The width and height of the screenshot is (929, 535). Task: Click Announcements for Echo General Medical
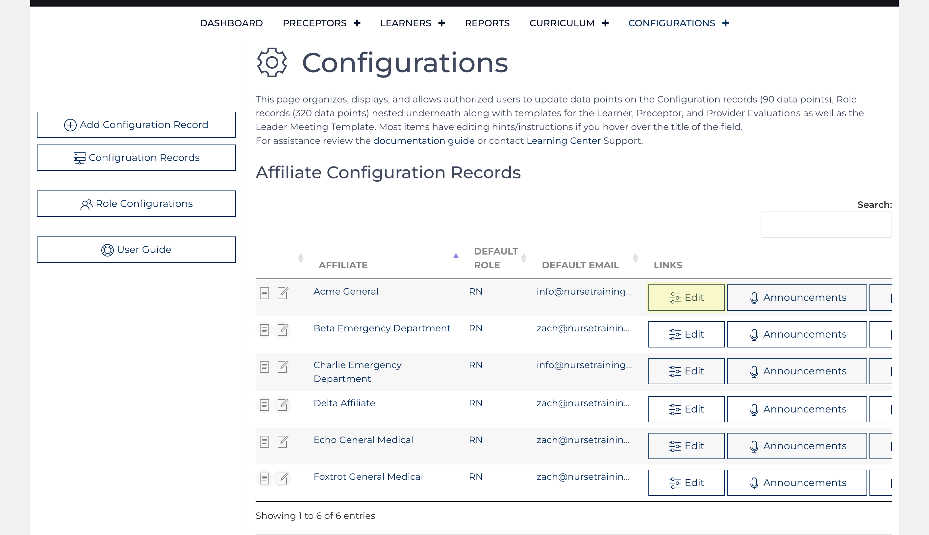tap(796, 446)
